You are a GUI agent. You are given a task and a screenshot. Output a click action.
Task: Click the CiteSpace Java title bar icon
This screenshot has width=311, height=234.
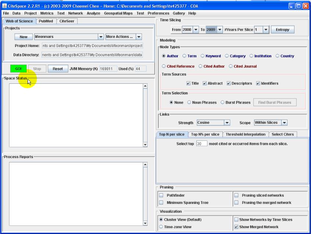pyautogui.click(x=4, y=6)
